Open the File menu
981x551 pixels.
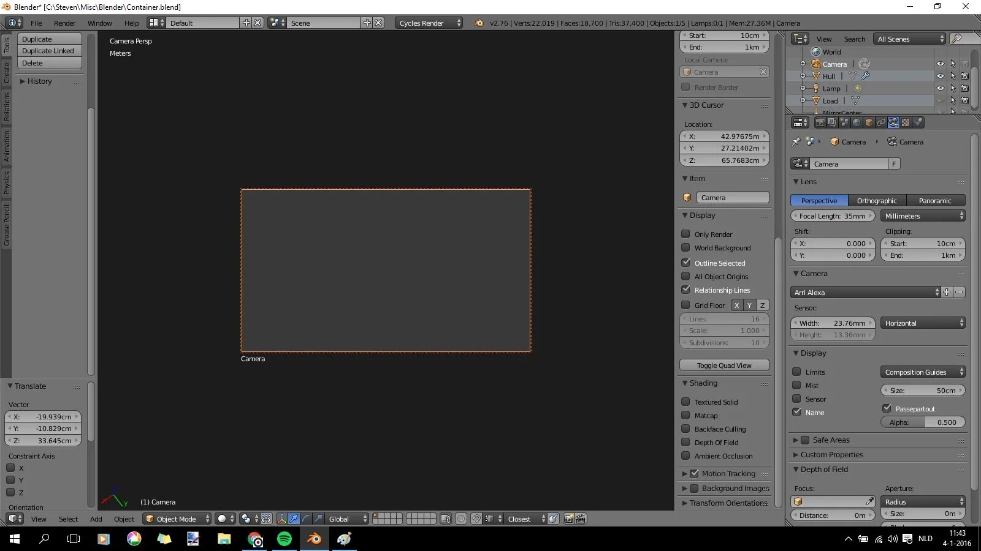tap(36, 23)
